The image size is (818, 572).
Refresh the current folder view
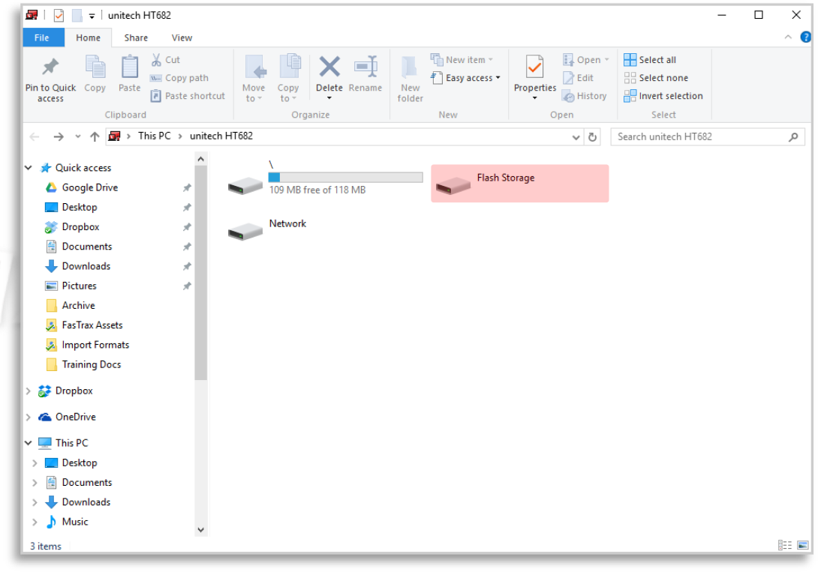click(x=593, y=137)
